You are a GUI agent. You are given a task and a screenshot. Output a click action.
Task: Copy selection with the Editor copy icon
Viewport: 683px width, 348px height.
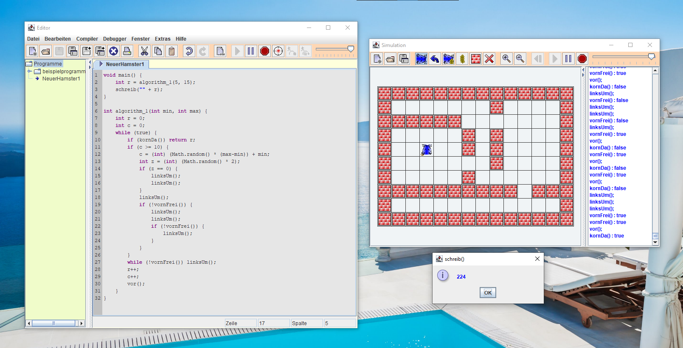(x=158, y=51)
